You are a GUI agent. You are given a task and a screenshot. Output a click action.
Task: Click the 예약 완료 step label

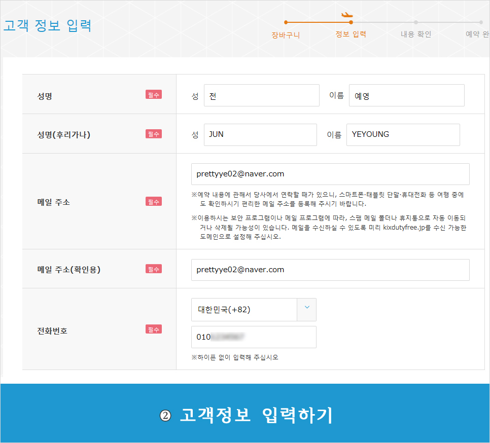tap(477, 34)
